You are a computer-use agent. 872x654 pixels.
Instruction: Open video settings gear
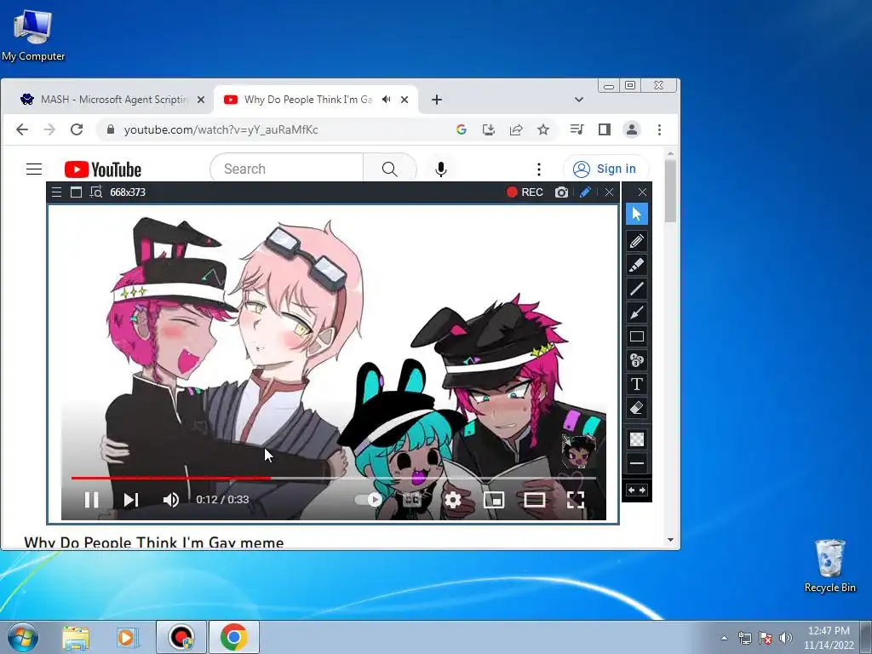tap(453, 499)
